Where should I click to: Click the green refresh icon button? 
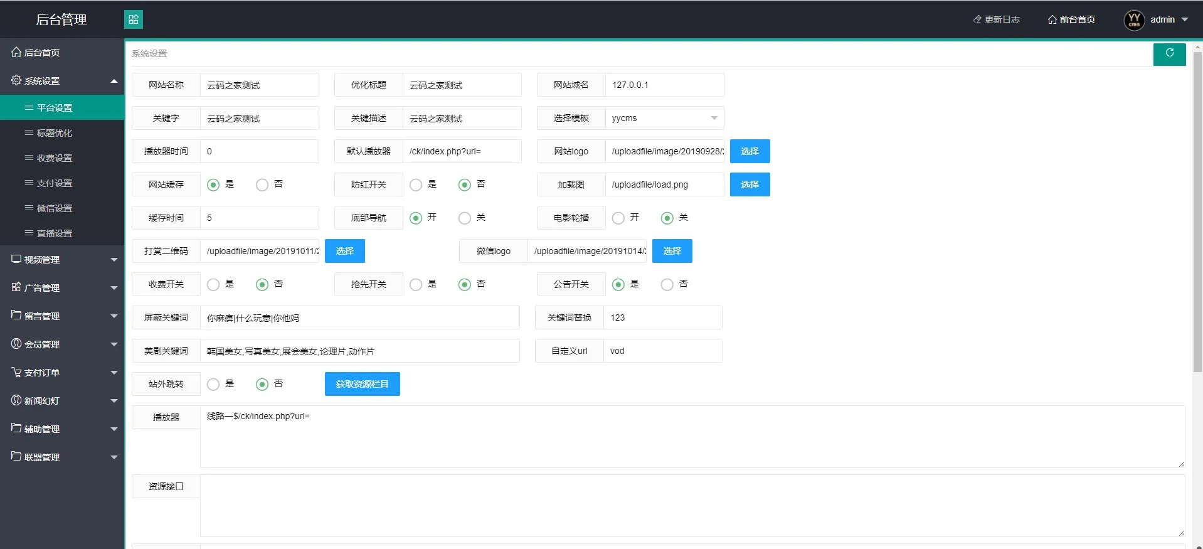(1169, 53)
